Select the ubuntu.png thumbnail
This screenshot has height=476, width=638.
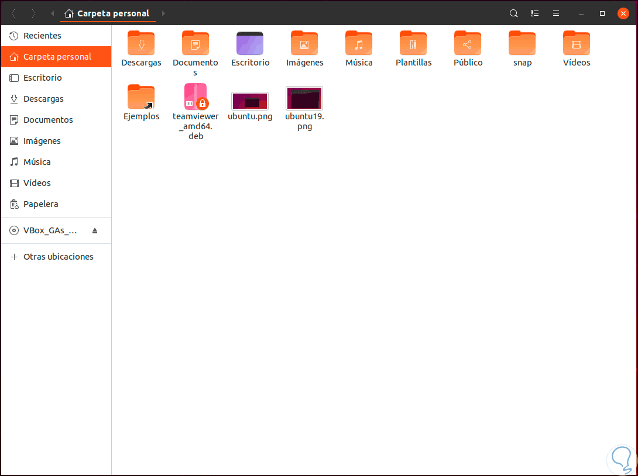[250, 101]
